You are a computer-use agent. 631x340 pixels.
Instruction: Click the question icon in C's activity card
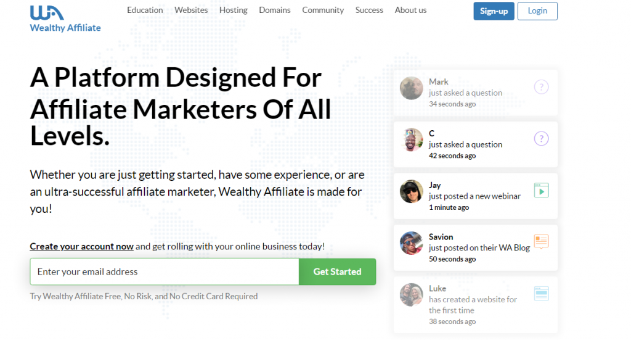pos(540,139)
